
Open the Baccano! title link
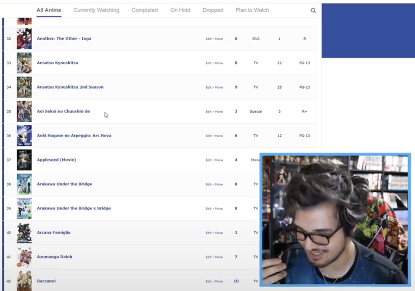46,281
